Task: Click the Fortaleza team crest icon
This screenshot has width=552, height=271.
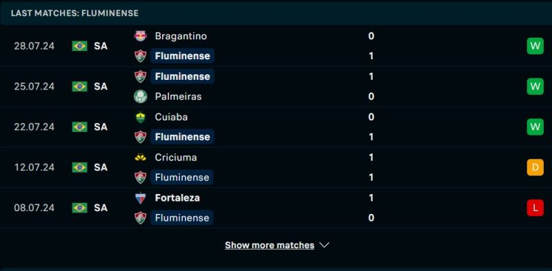Action: pyautogui.click(x=141, y=198)
